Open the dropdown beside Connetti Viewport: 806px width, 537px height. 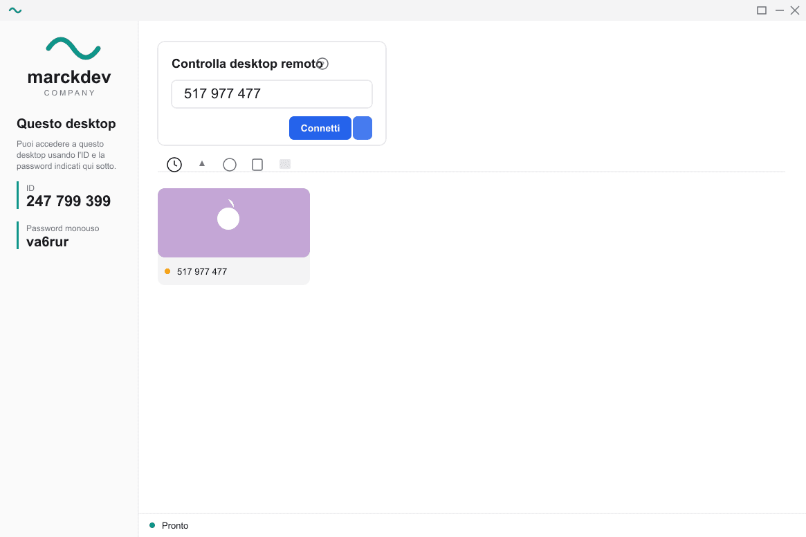click(363, 128)
